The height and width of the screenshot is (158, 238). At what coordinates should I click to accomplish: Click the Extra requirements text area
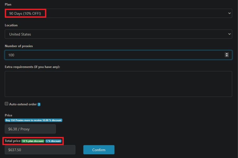(118, 84)
